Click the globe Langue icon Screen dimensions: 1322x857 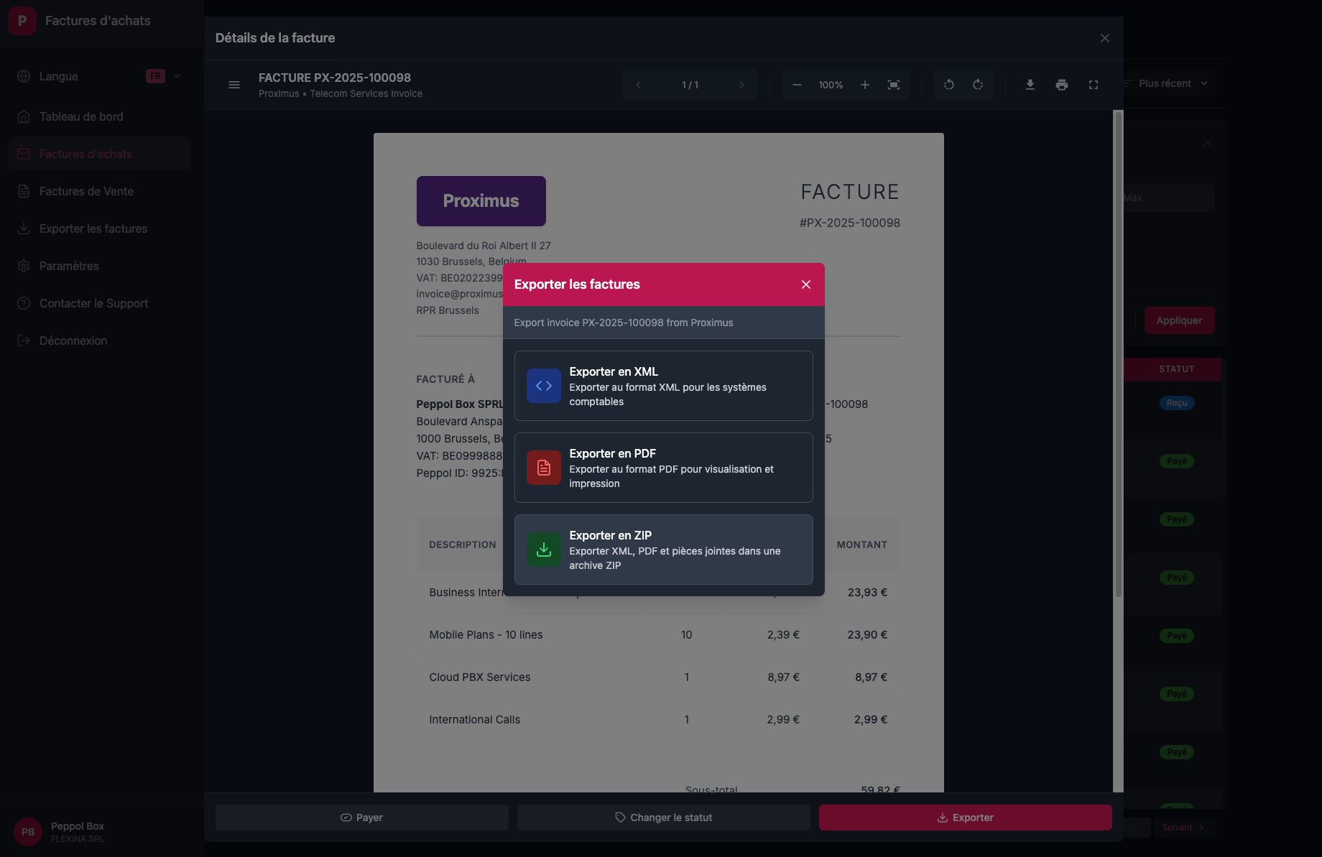(x=24, y=76)
